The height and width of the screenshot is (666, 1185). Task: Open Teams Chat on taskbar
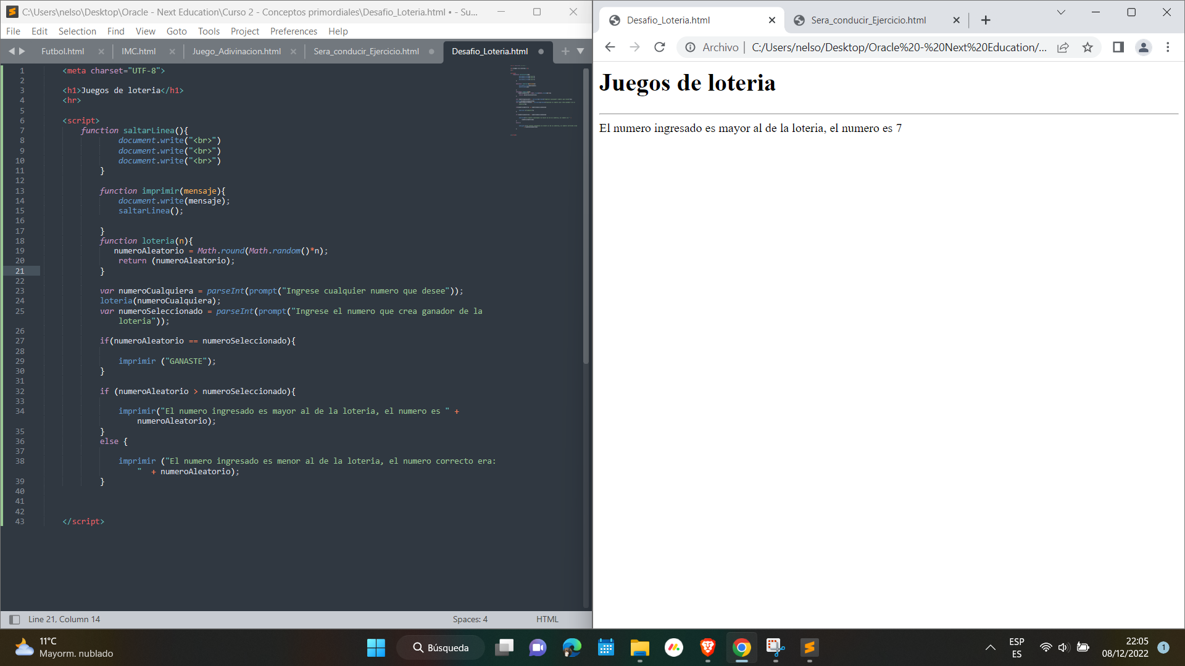(x=538, y=647)
